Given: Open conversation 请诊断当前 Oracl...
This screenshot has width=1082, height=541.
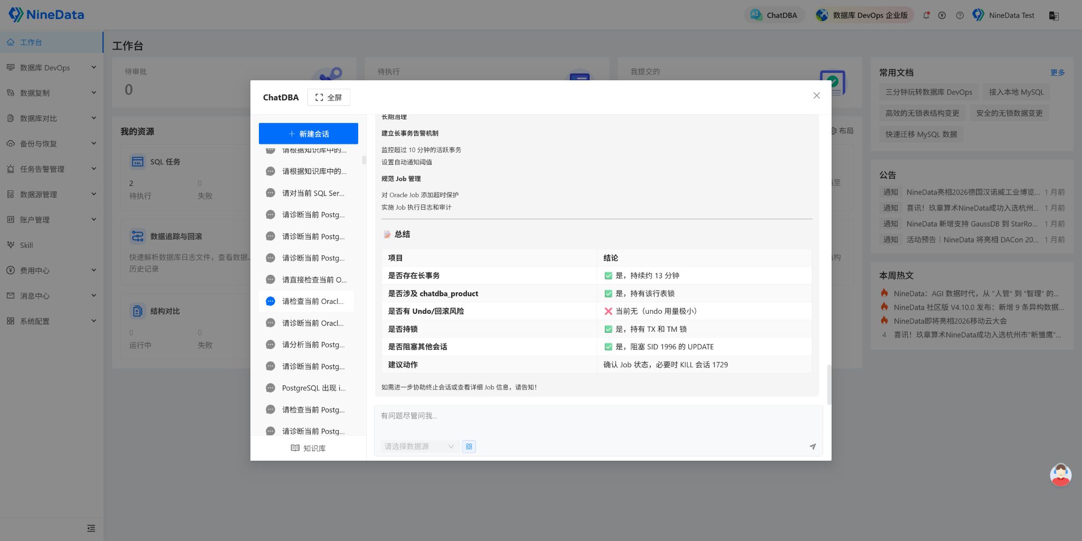Looking at the screenshot, I should pos(307,323).
